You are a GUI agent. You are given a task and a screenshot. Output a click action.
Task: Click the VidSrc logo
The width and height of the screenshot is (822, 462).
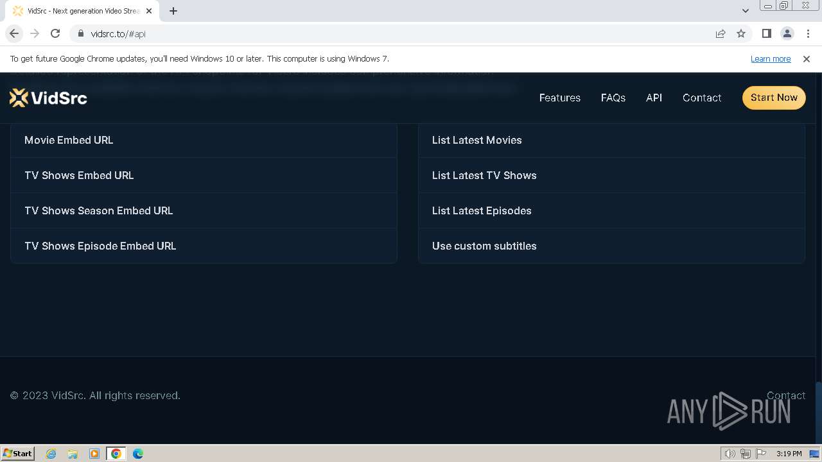48,98
